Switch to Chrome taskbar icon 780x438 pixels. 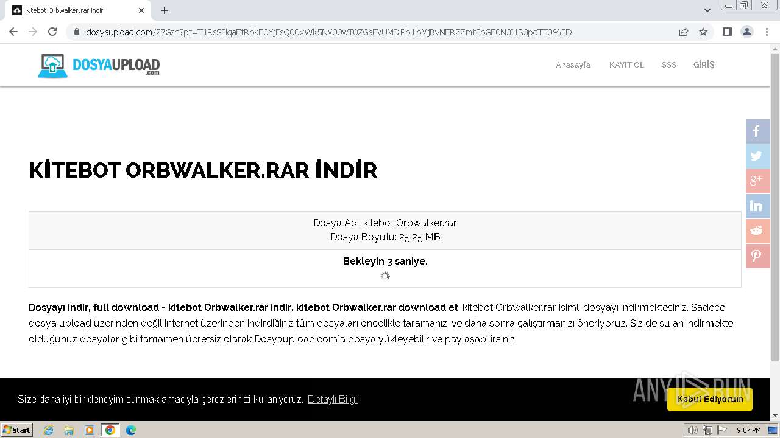pyautogui.click(x=110, y=430)
